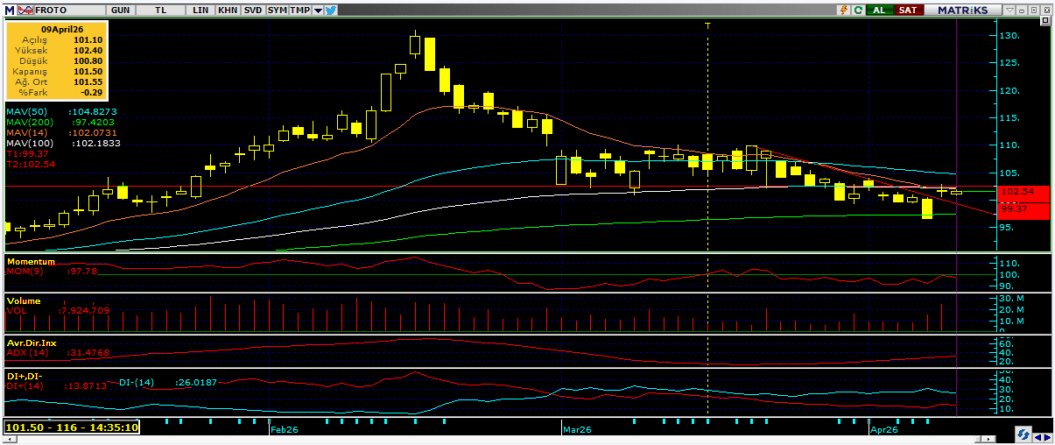
Task: Toggle the SVD option
Action: (252, 10)
